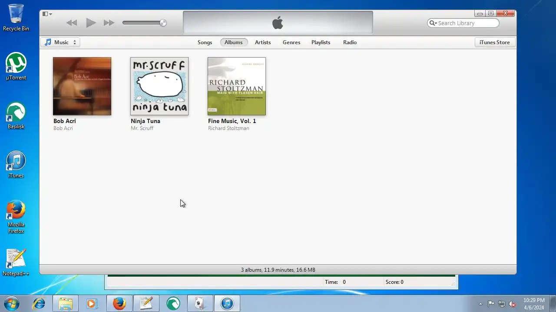
Task: Switch to the Albums tab
Action: (x=234, y=42)
